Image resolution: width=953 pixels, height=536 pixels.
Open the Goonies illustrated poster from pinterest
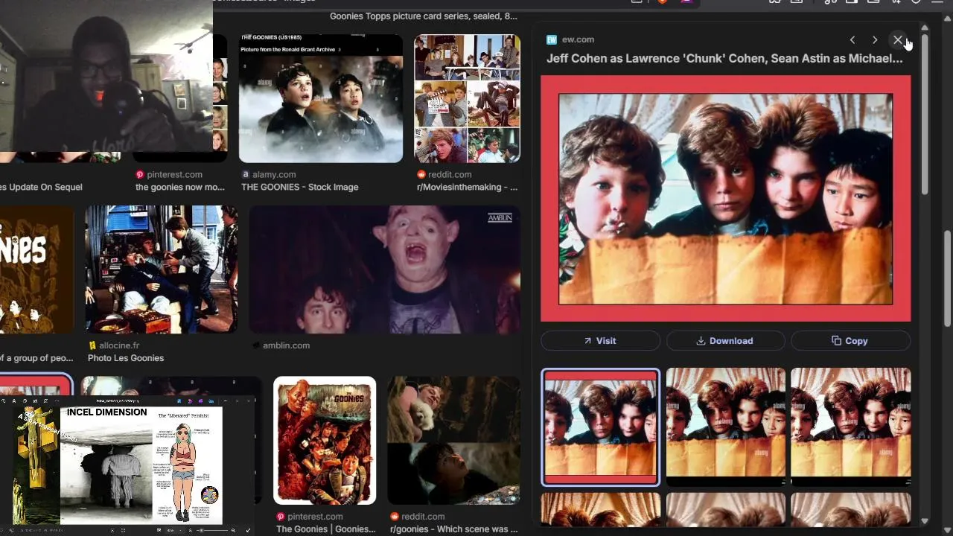325,441
